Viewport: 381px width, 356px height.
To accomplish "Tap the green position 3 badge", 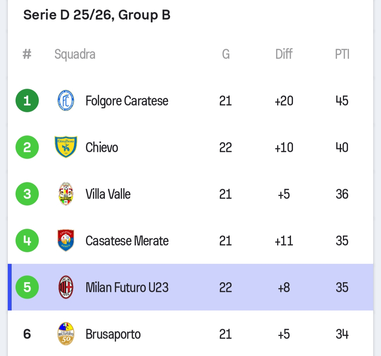I will click(x=27, y=194).
